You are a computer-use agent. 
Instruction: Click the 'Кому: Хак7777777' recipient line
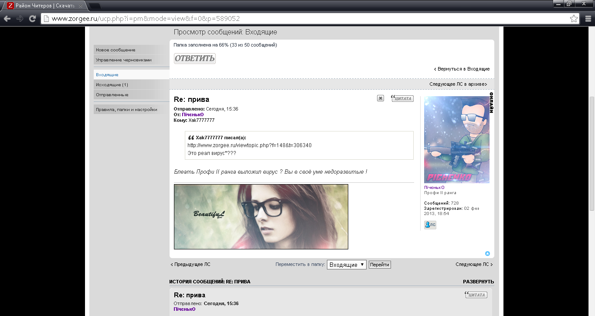pyautogui.click(x=194, y=120)
